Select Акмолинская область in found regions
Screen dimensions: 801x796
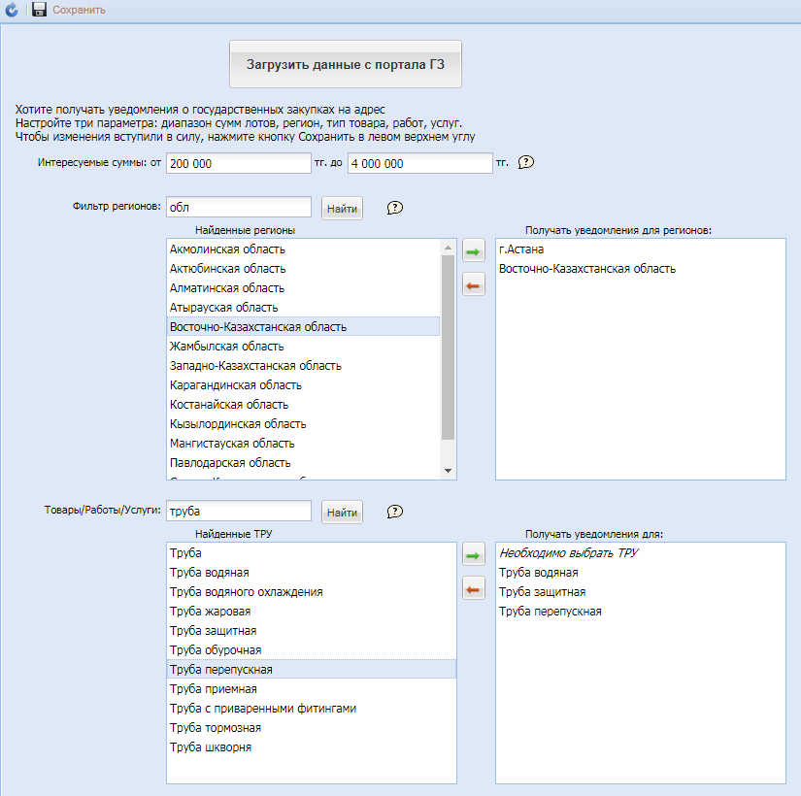tap(303, 249)
